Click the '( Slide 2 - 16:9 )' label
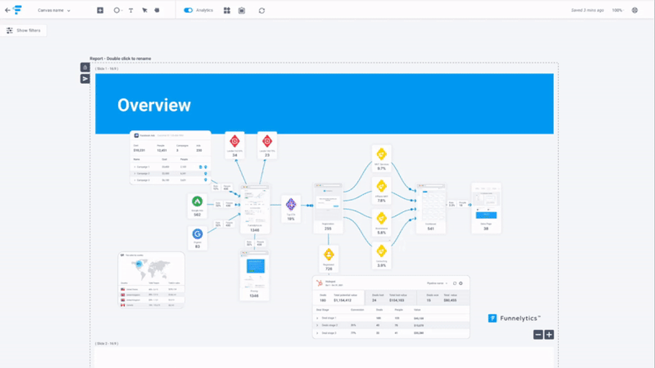The width and height of the screenshot is (655, 368). (107, 343)
